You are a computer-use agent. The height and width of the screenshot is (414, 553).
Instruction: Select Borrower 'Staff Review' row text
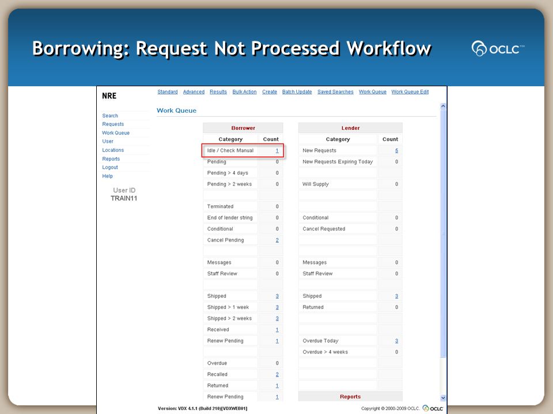point(222,274)
